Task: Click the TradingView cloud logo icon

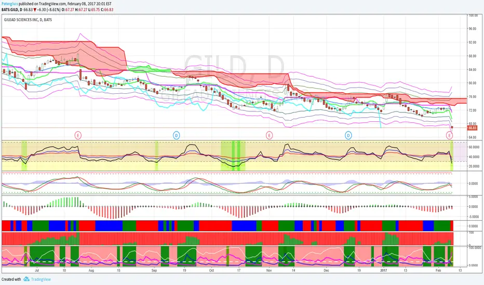Action: tap(26, 279)
